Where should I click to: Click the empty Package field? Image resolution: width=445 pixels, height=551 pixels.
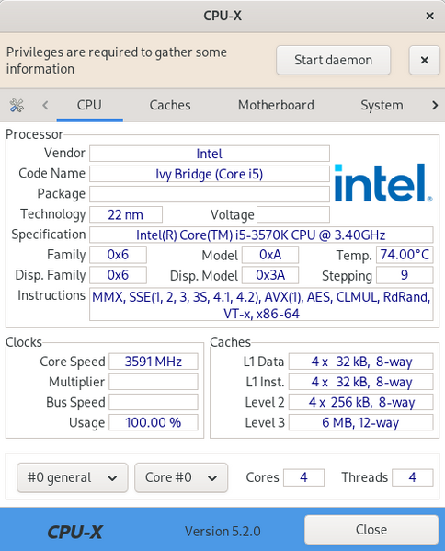[210, 194]
